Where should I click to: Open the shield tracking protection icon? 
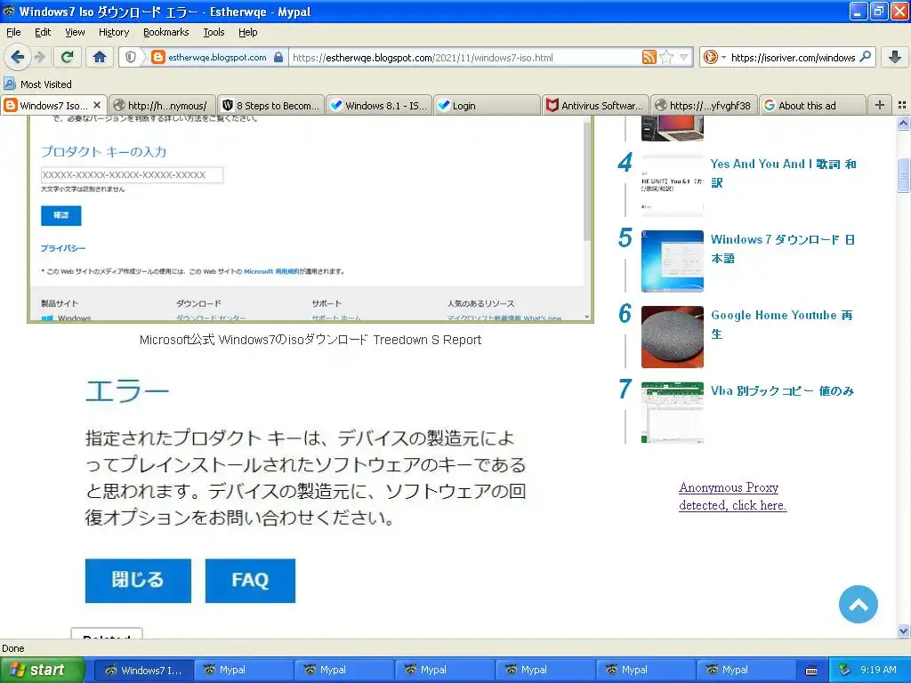131,58
